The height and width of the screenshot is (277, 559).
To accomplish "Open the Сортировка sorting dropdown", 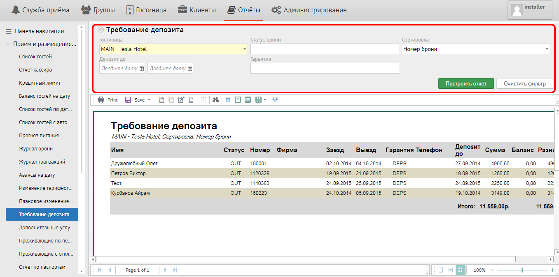I will click(x=547, y=49).
